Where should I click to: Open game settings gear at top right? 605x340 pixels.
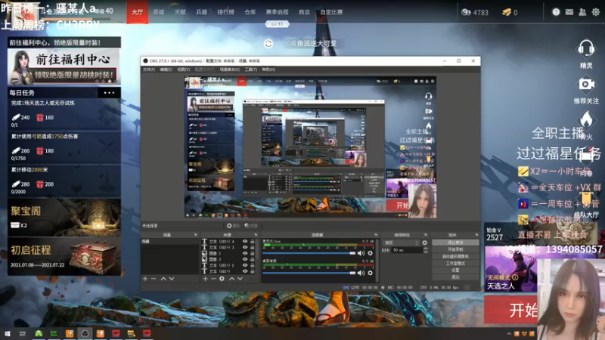596,12
